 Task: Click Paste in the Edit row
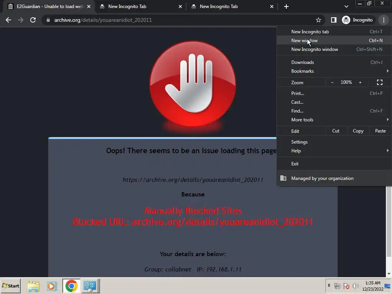(380, 131)
